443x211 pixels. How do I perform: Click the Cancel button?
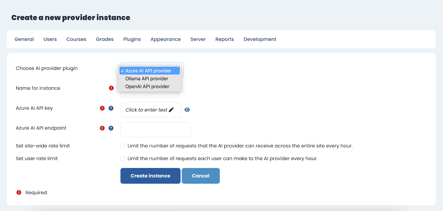point(201,176)
